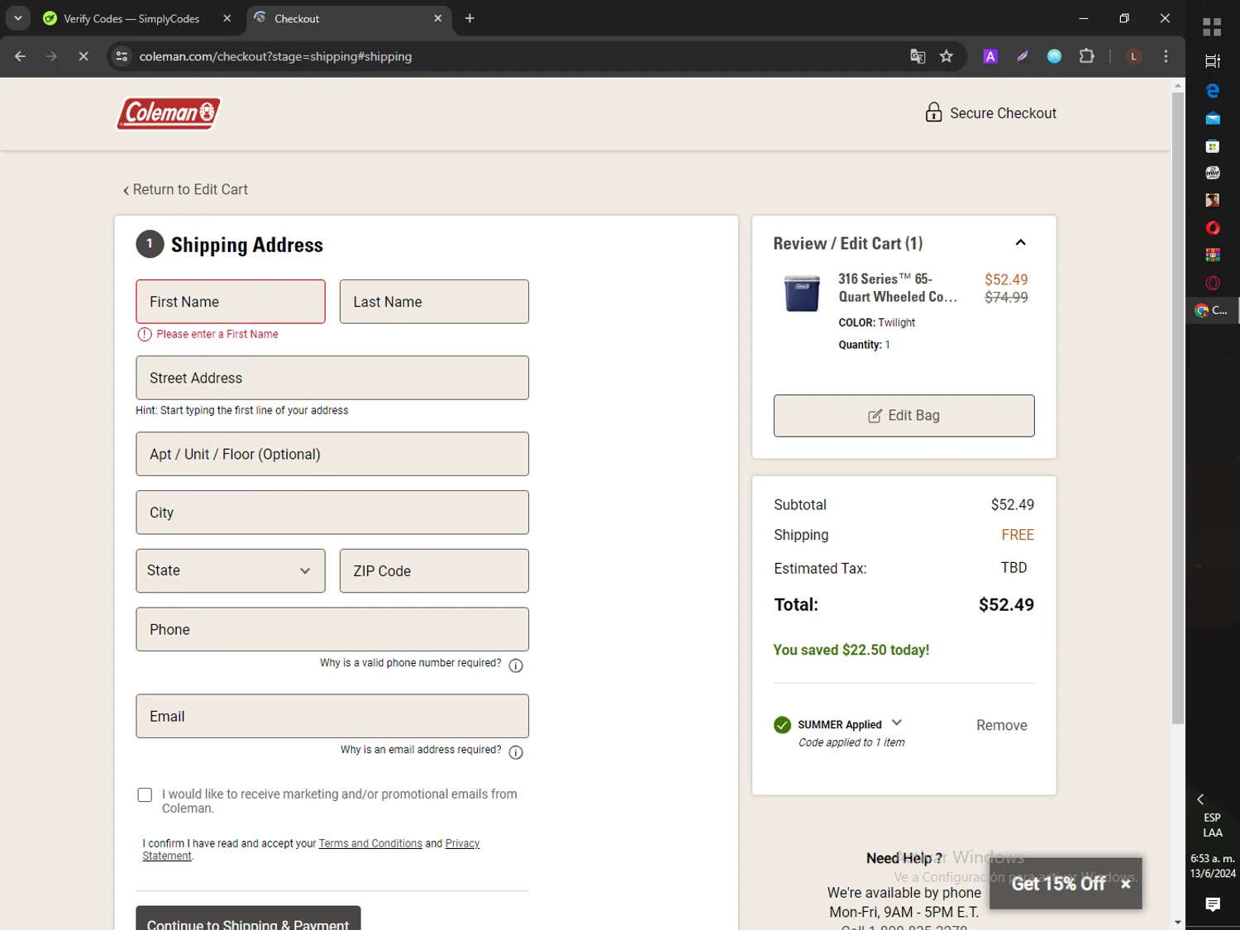Focus the First Name field
The height and width of the screenshot is (930, 1240).
231,302
